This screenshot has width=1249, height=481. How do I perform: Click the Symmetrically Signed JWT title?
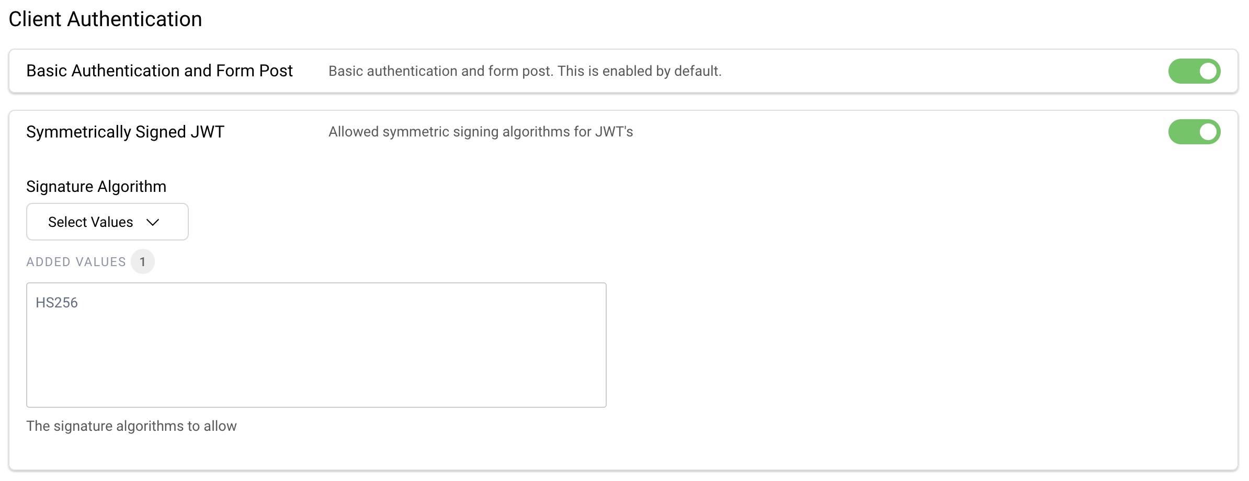coord(126,131)
